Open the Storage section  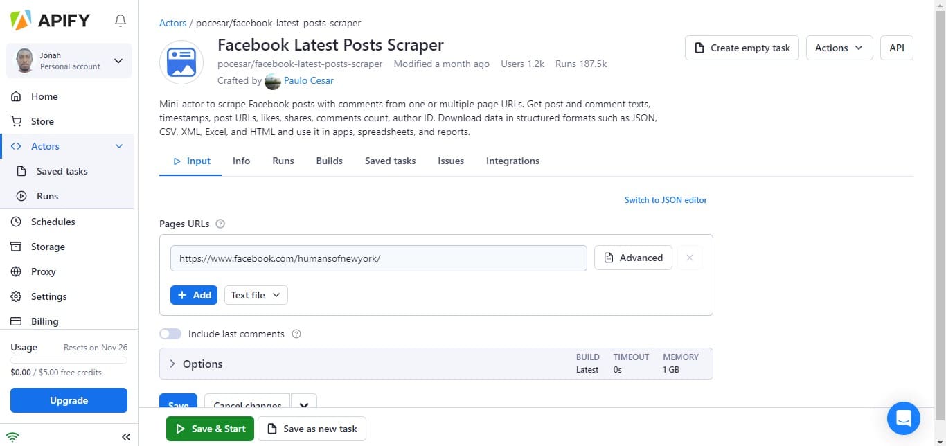48,247
